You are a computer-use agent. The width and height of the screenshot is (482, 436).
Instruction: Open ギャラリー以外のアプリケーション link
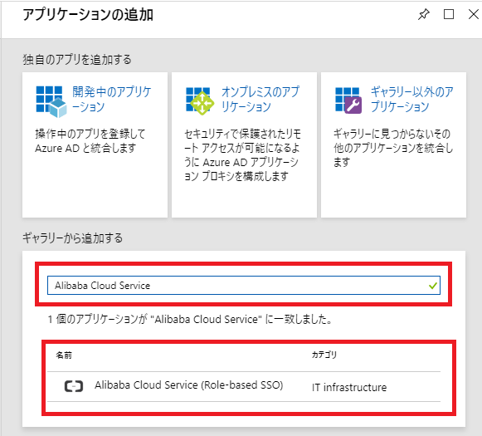pos(412,100)
